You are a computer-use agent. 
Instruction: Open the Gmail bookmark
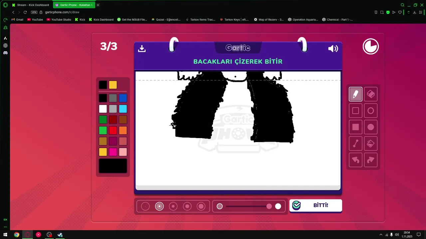17,20
